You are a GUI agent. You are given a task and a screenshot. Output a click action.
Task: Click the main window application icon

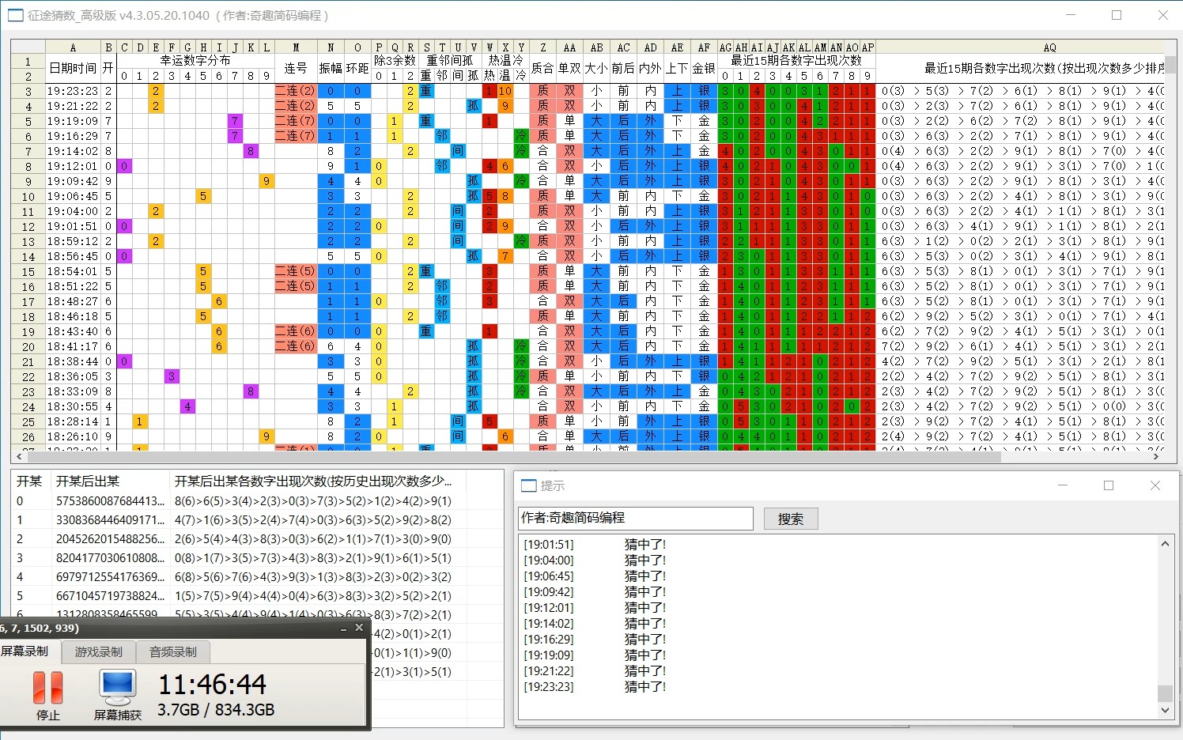pyautogui.click(x=15, y=15)
